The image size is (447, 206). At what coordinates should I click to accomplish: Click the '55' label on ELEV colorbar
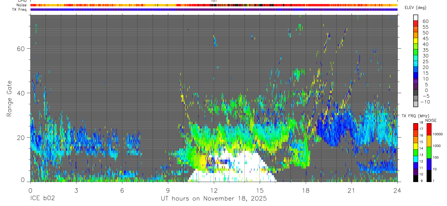click(425, 27)
